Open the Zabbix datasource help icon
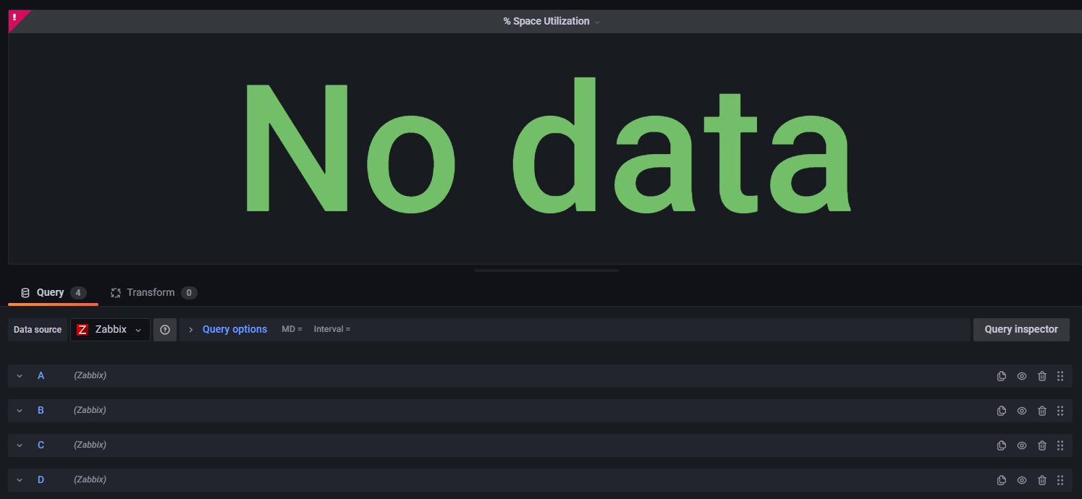Image resolution: width=1082 pixels, height=499 pixels. 165,329
